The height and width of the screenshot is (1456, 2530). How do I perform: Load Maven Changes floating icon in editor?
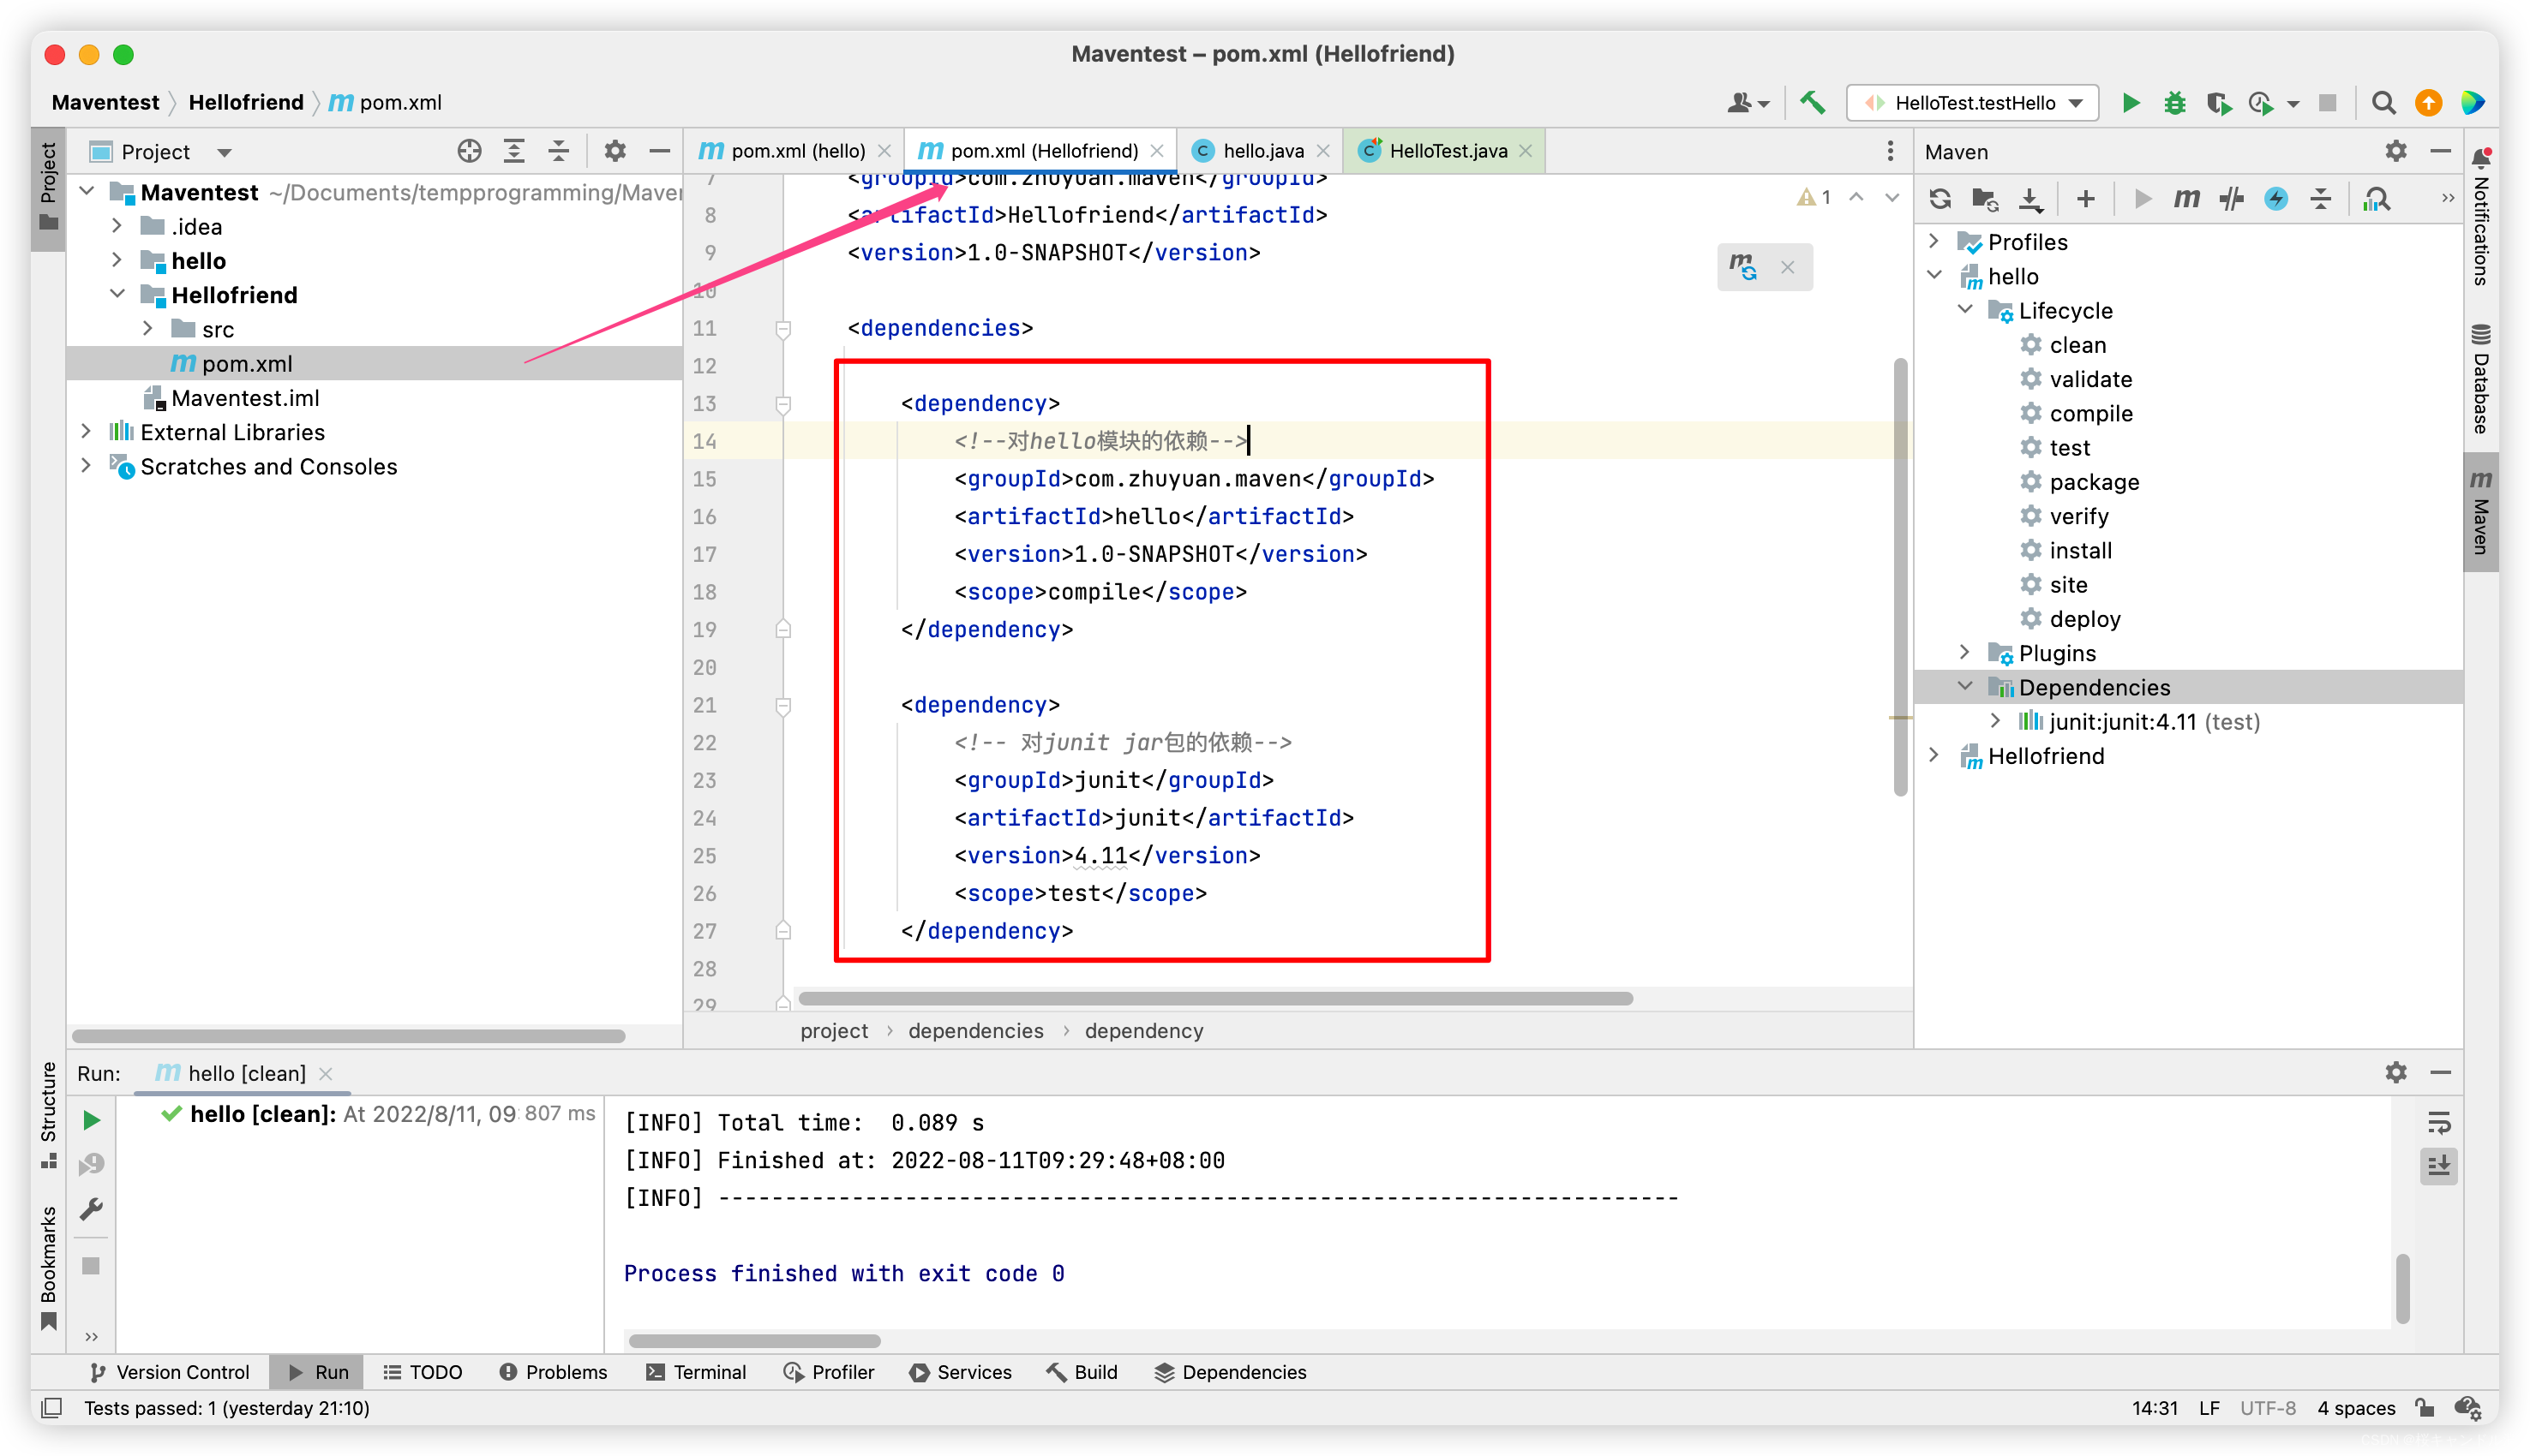1742,267
